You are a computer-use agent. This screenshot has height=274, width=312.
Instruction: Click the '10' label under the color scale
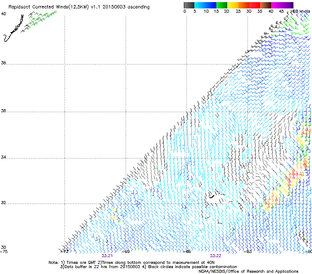[x=206, y=11]
